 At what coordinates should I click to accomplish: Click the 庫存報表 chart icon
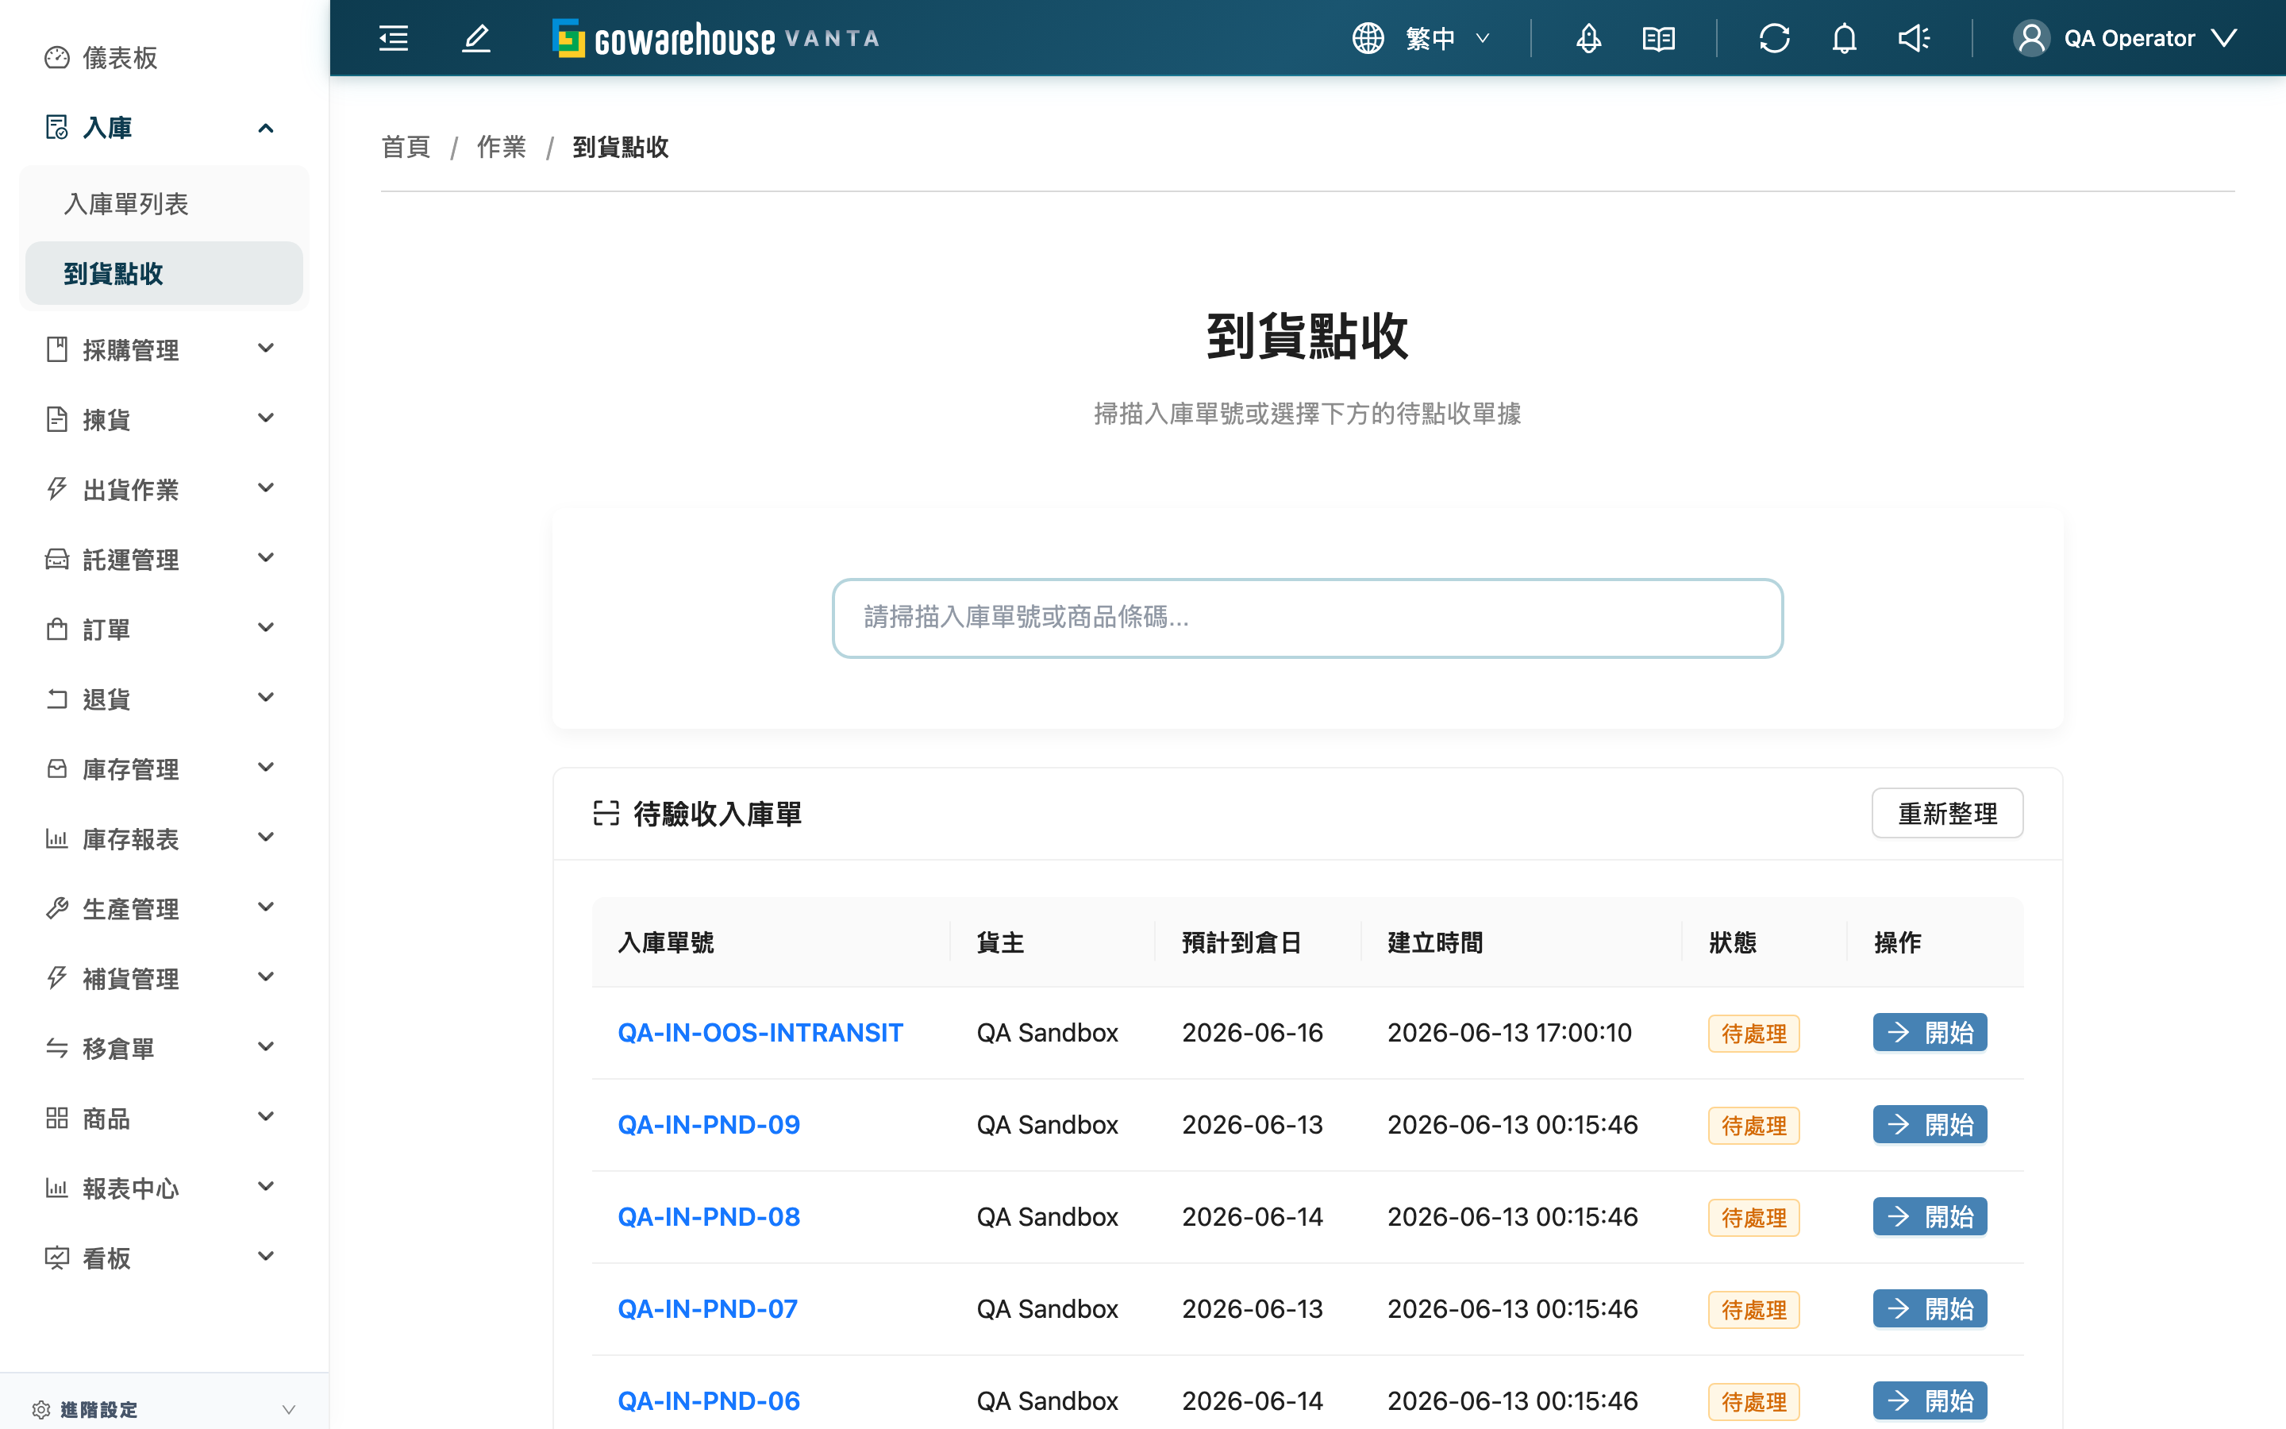click(56, 838)
